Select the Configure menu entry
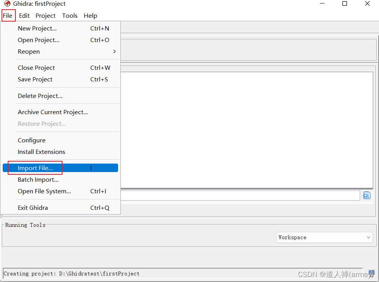379x282 pixels. tap(61, 140)
